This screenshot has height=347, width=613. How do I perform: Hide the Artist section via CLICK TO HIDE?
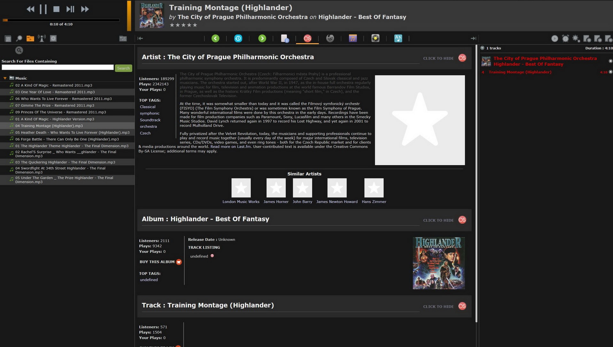pyautogui.click(x=438, y=58)
